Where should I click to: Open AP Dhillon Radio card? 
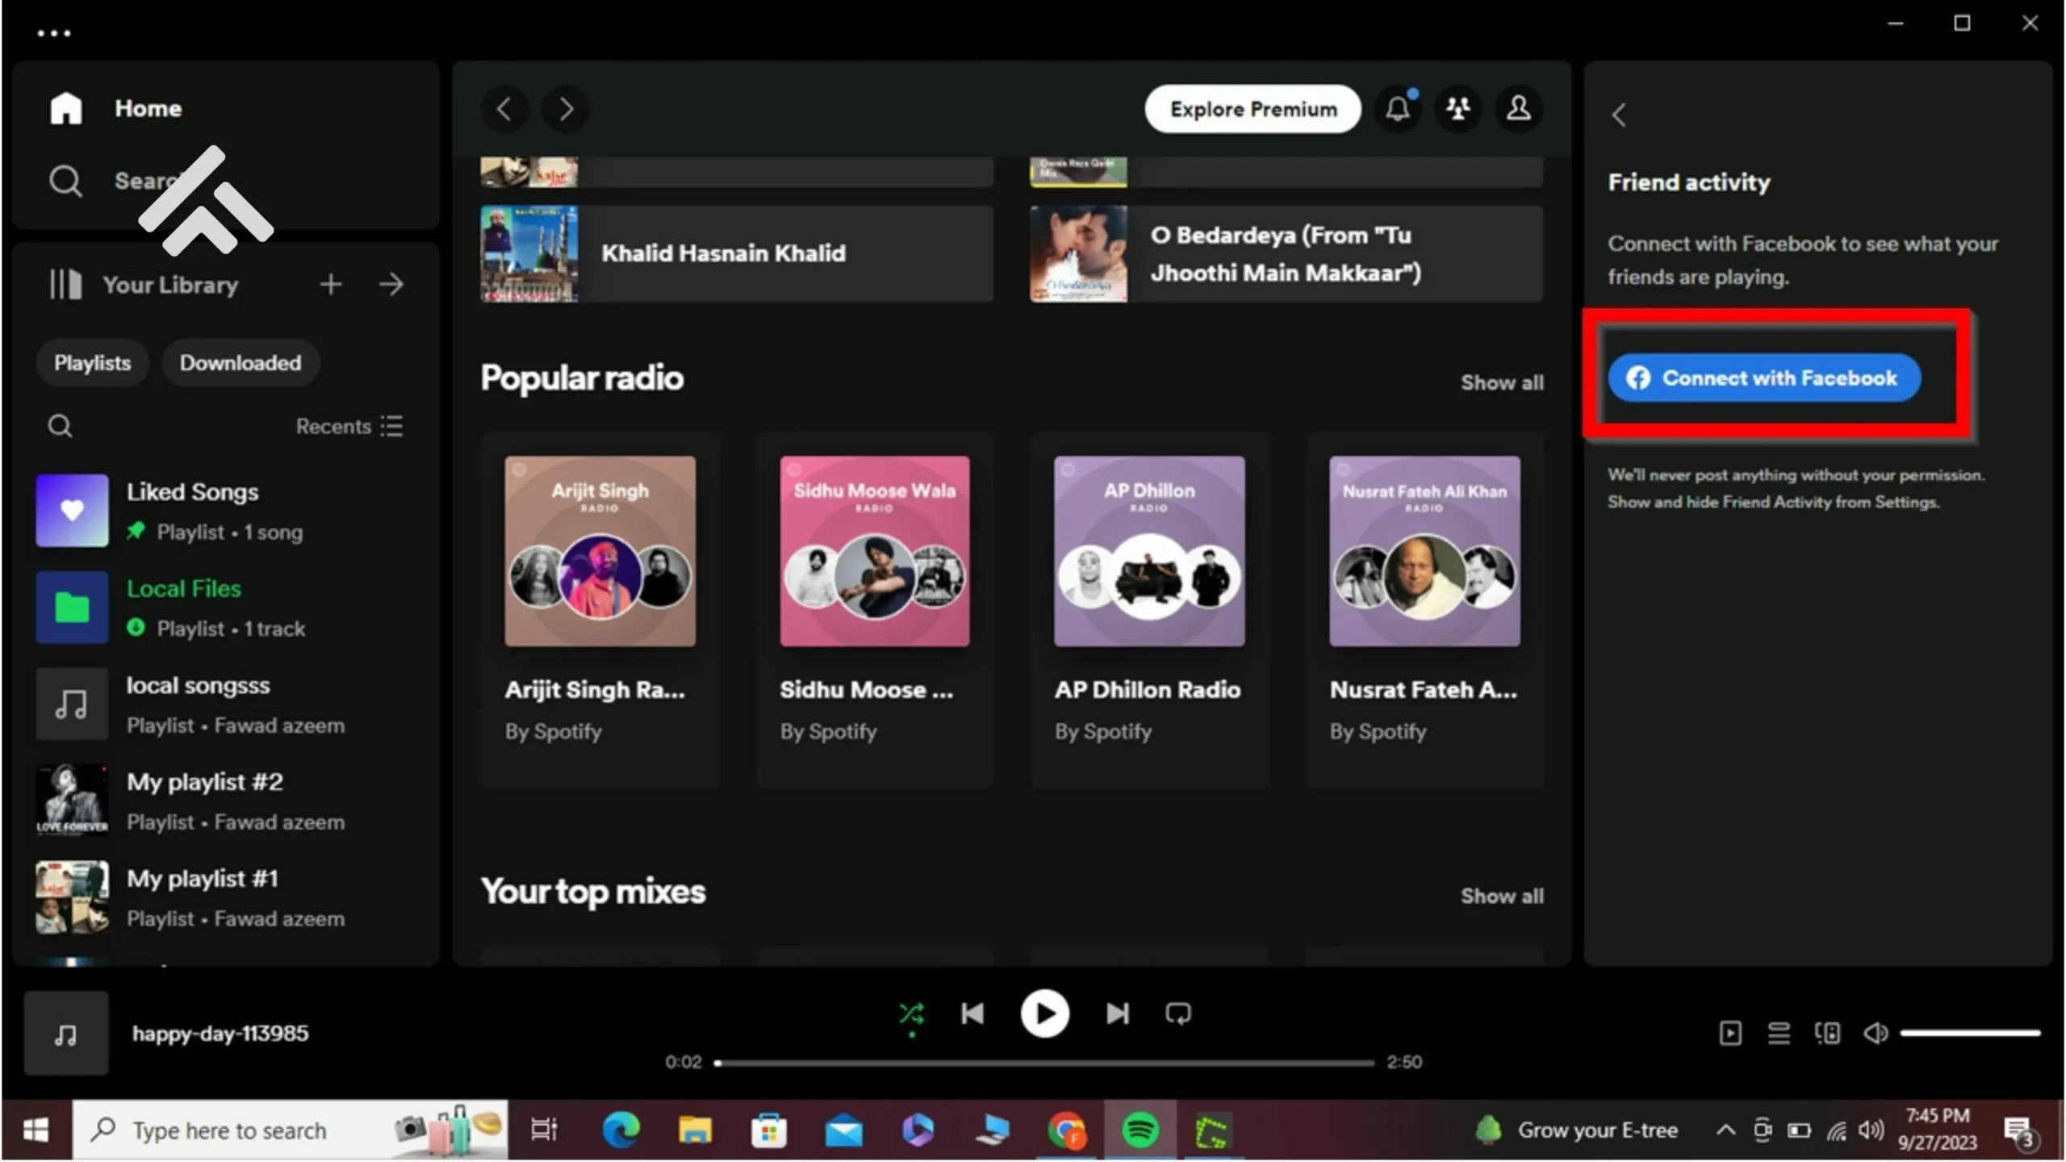click(1149, 609)
